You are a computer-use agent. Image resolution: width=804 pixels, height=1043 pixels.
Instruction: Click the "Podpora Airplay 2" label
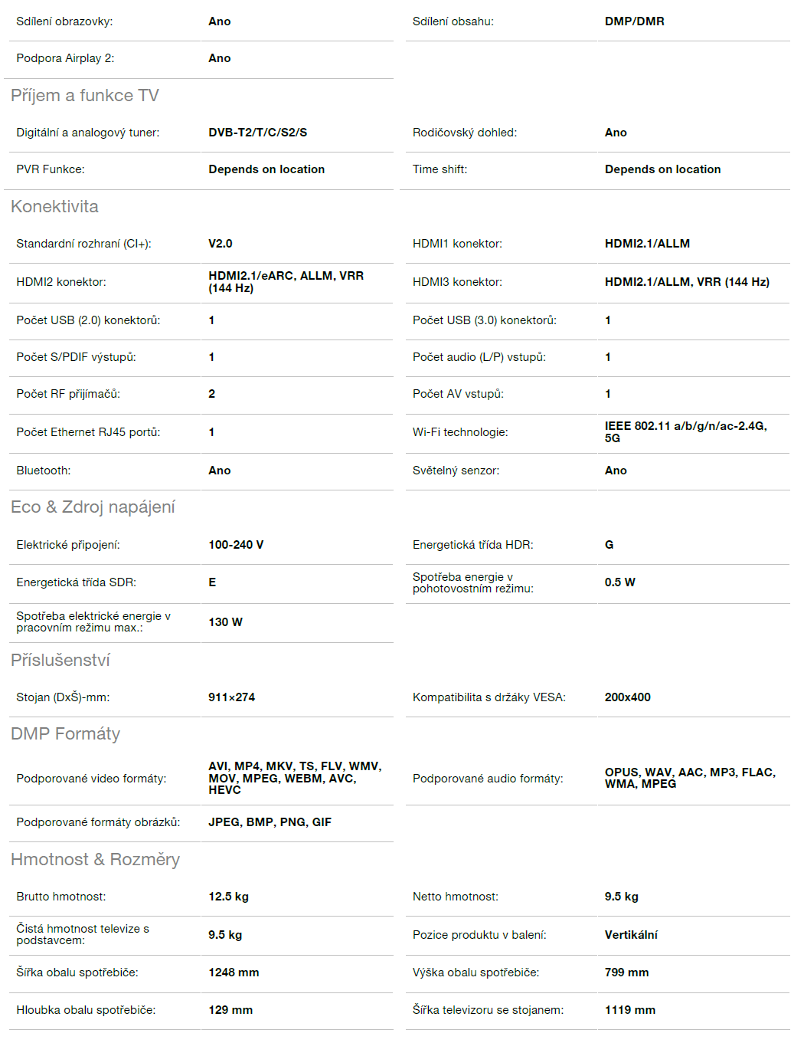(65, 58)
